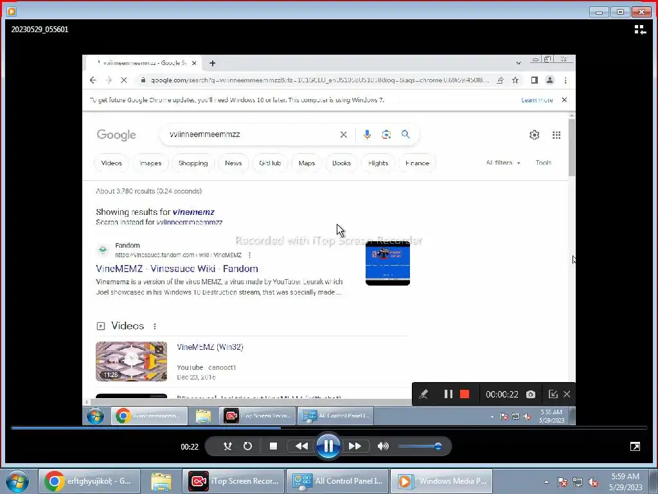This screenshot has width=658, height=494.
Task: Open the three-dot menu in the recorded Chrome
Action: tap(565, 80)
